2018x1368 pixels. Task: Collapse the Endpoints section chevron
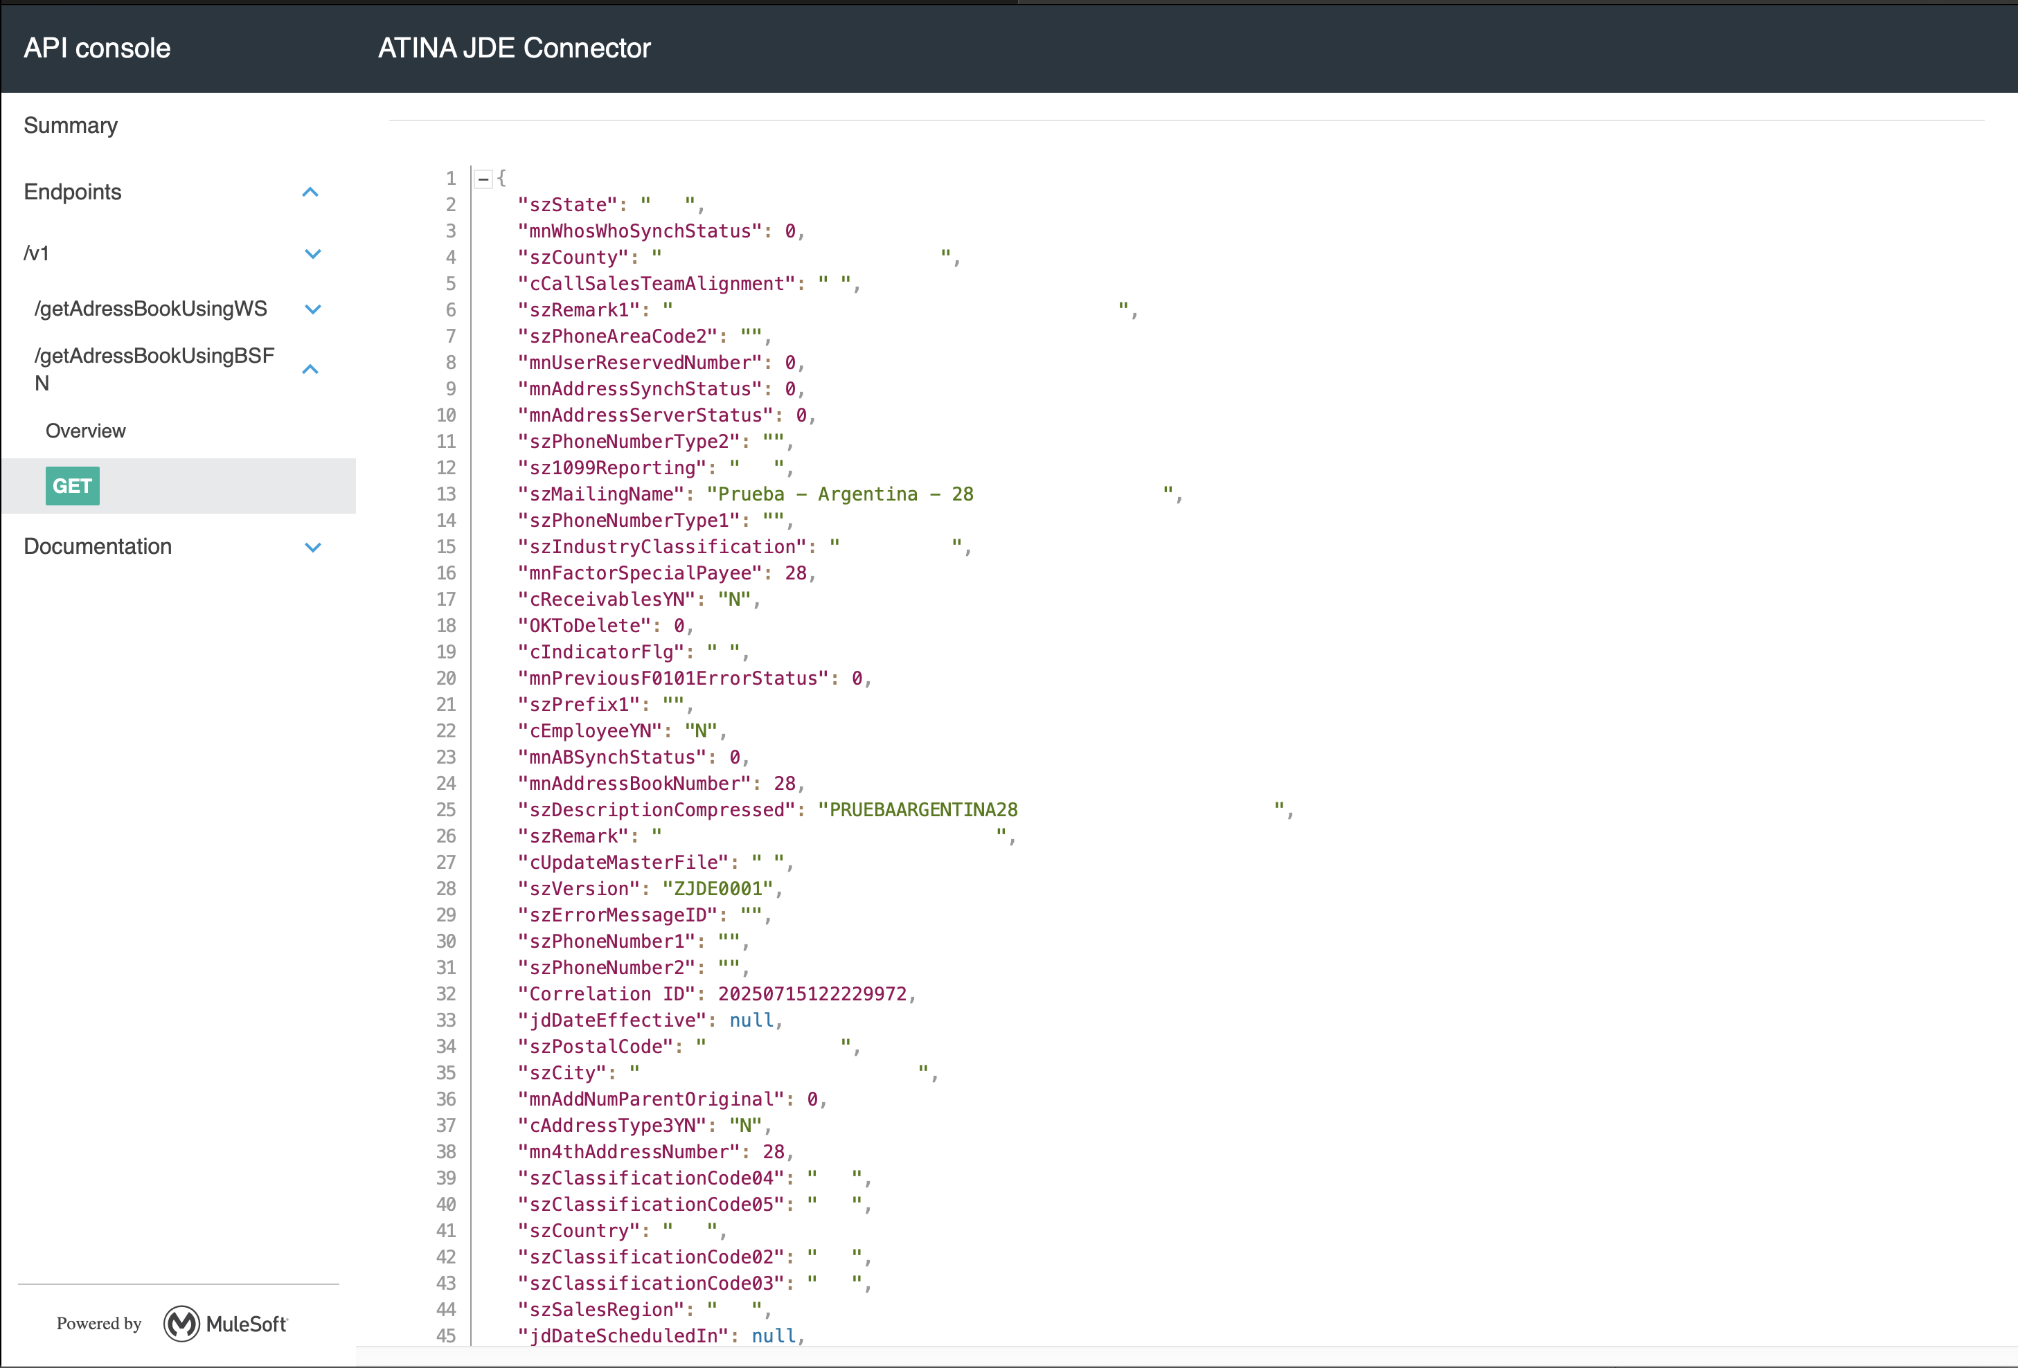click(310, 192)
